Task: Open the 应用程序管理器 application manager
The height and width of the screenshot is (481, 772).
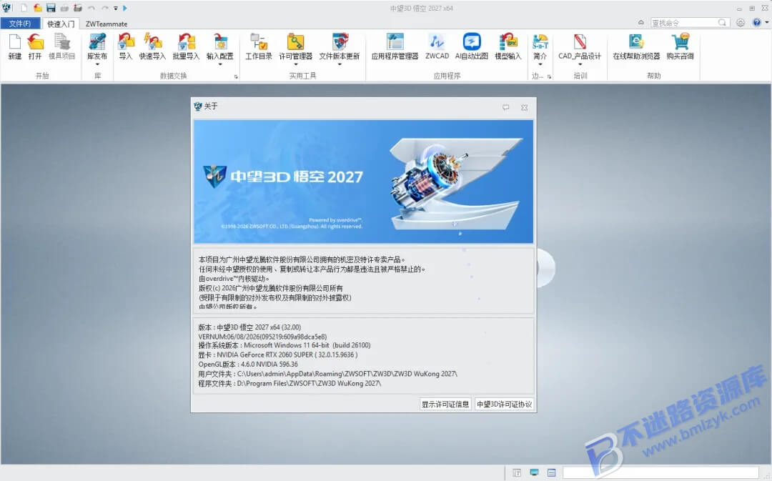Action: point(395,42)
